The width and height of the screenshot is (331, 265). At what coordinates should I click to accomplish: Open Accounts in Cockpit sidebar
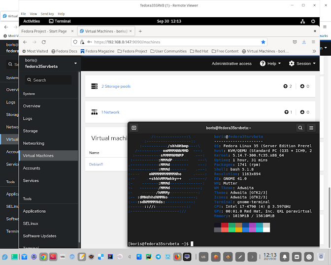click(x=49, y=168)
